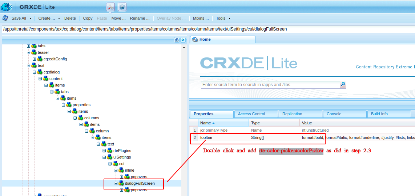
Task: Click the refresh icon beside Save All
Action: tap(5, 18)
